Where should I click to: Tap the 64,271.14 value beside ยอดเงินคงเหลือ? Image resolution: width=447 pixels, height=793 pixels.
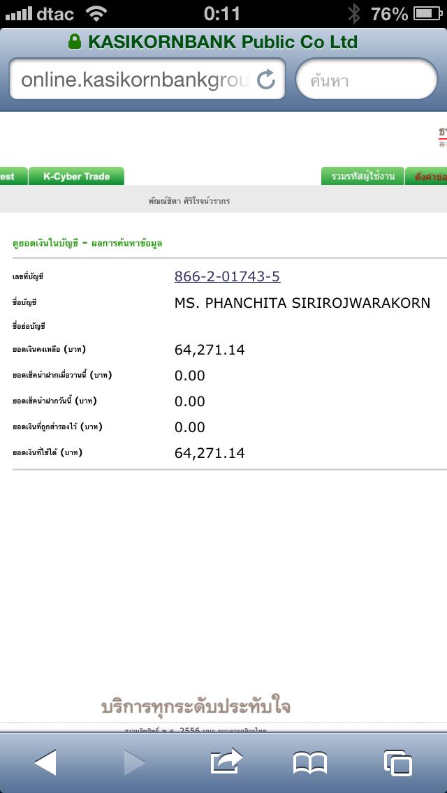(x=210, y=350)
